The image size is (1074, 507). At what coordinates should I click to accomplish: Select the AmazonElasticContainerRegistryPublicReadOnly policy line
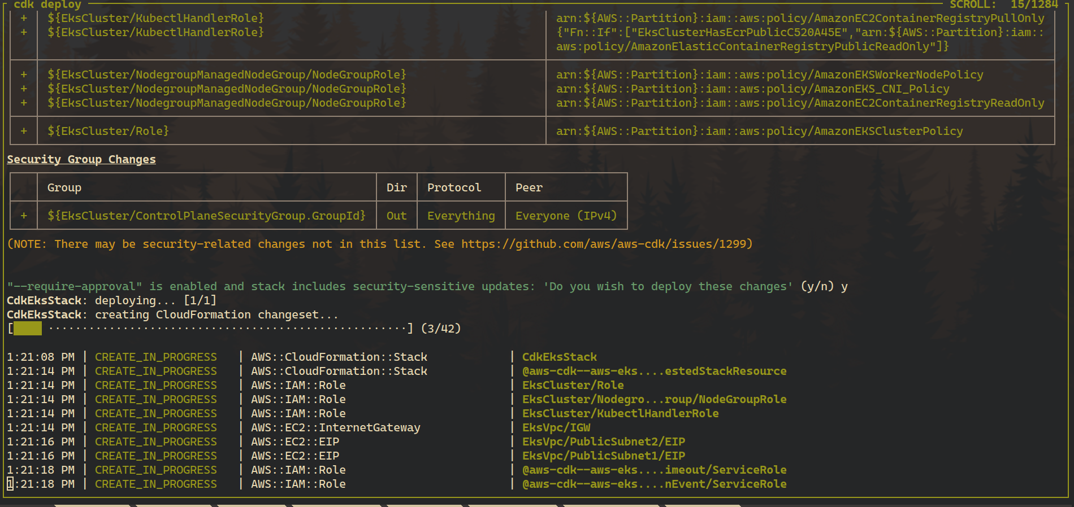click(x=752, y=46)
